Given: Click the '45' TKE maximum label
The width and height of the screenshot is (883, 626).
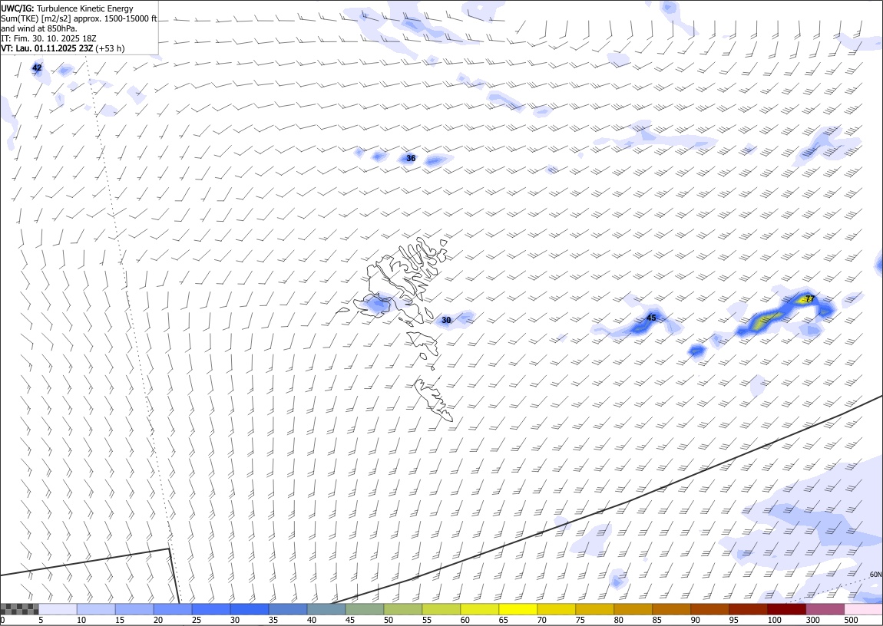Looking at the screenshot, I should click(652, 318).
